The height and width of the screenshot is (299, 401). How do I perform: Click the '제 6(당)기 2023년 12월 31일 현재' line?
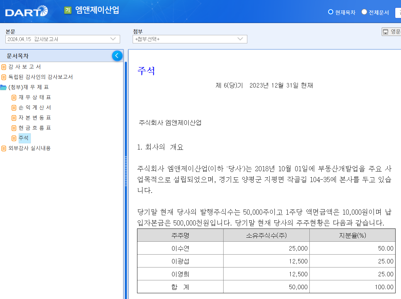(264, 85)
